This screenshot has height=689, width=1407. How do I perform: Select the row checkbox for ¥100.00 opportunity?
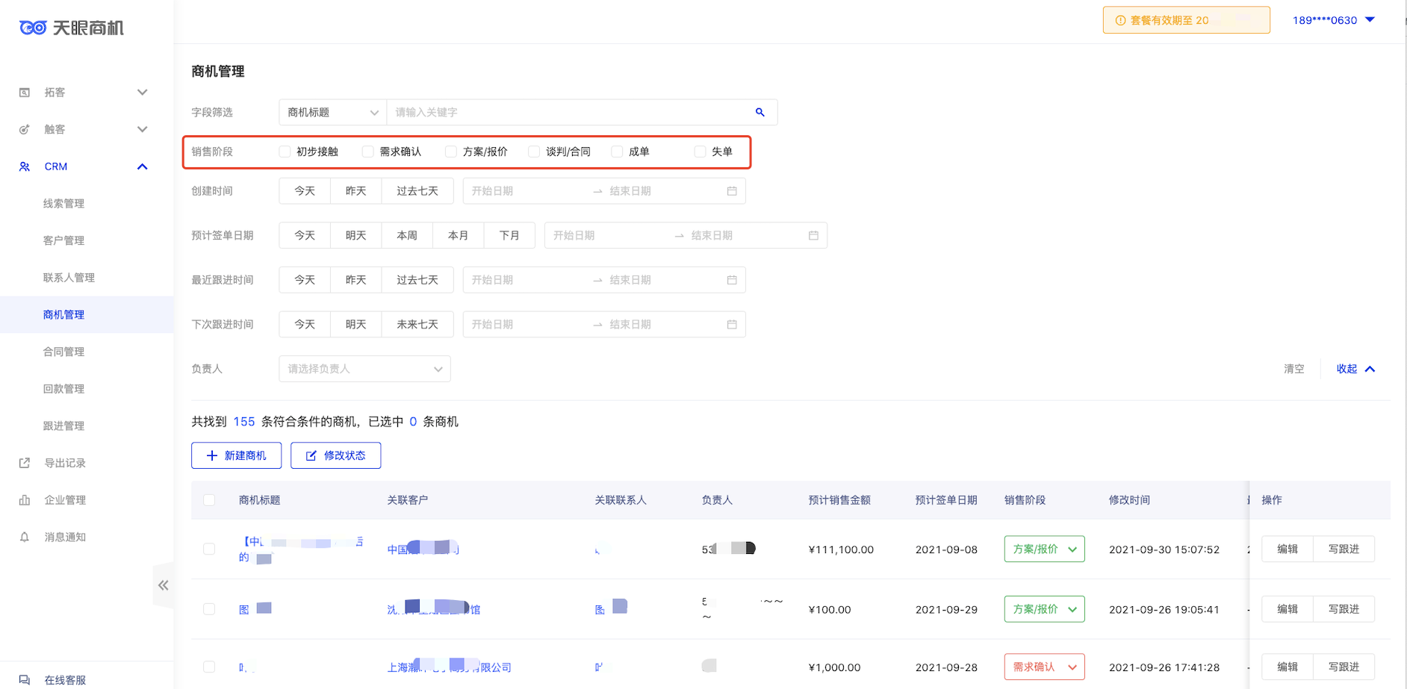pos(209,609)
